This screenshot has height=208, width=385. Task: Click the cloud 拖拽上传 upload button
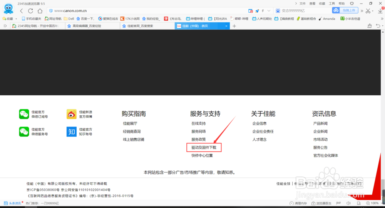pyautogui.click(x=345, y=10)
